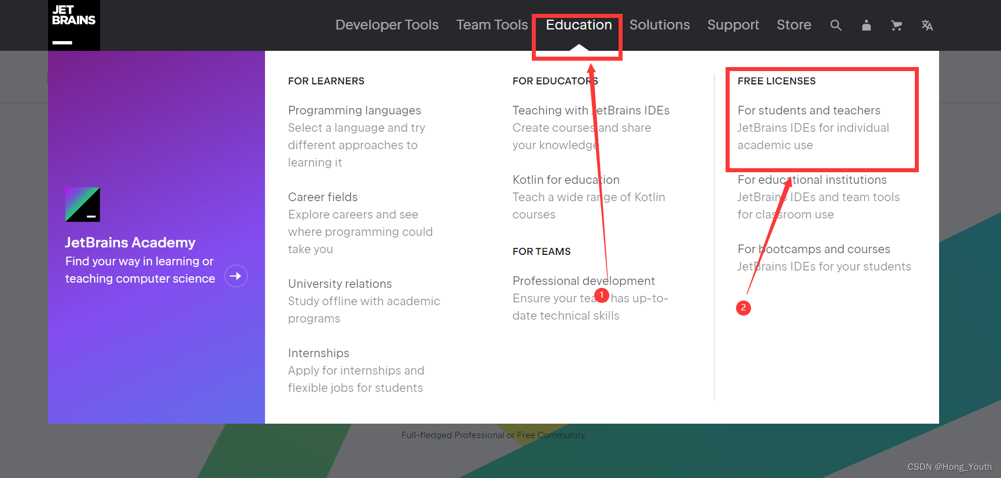This screenshot has width=1001, height=478.
Task: Open Programming languages link
Action: coord(355,110)
